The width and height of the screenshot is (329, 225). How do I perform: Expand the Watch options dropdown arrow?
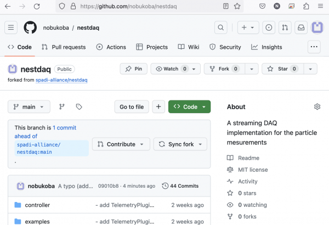tap(194, 69)
